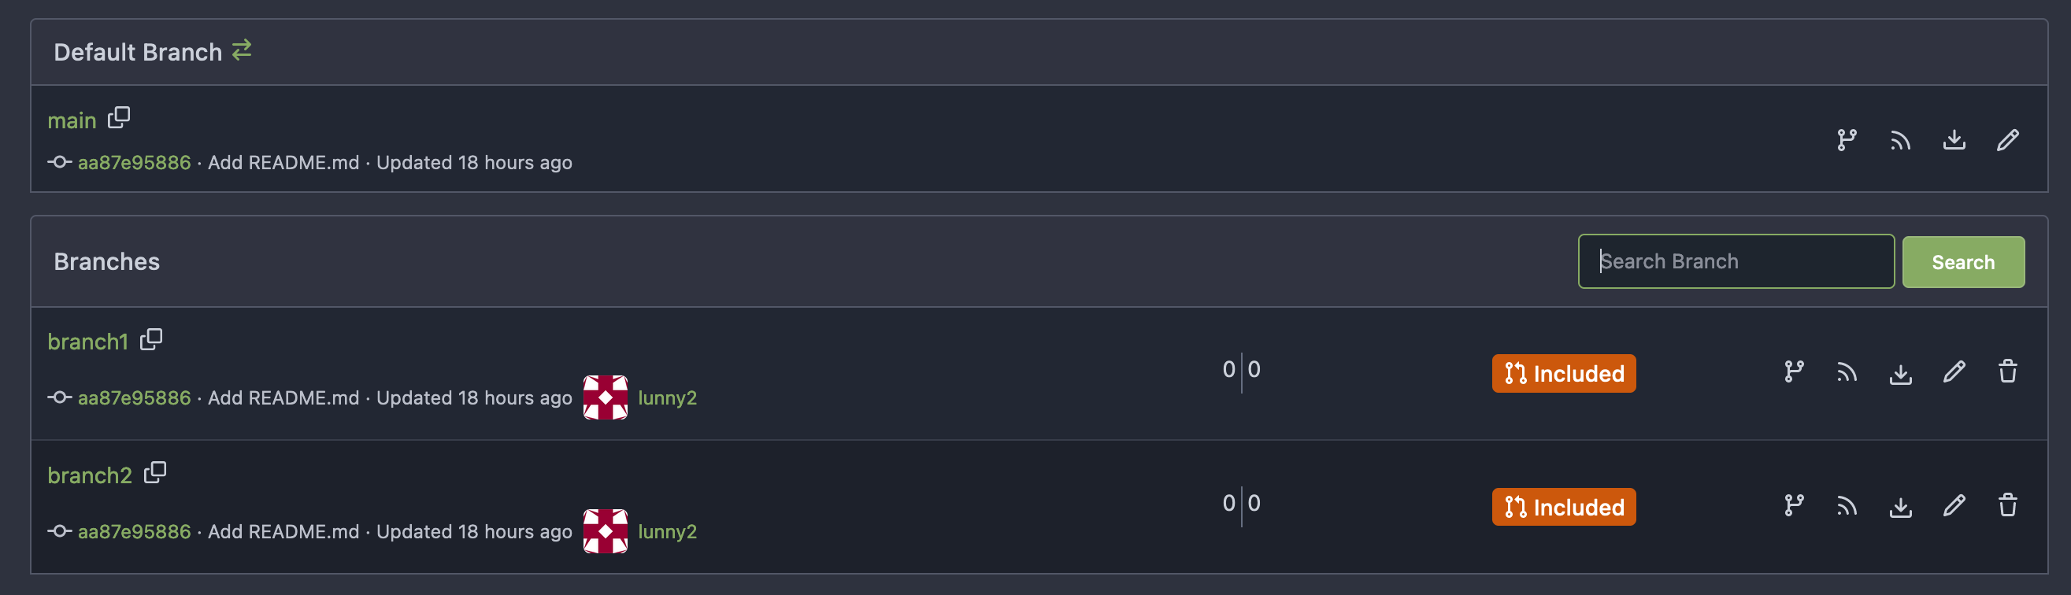The width and height of the screenshot is (2071, 595).
Task: Rename main branch with pencil icon
Action: coord(2007,140)
